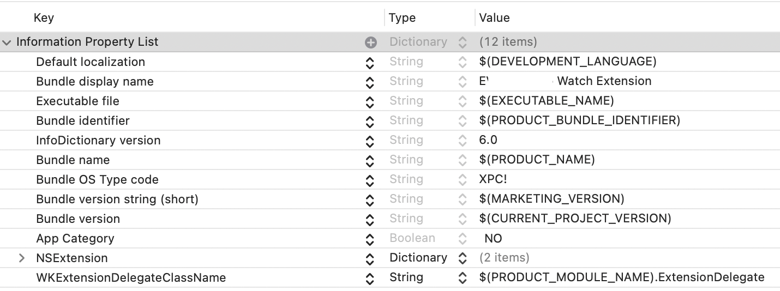Expand the NSExtension dictionary
The height and width of the screenshot is (291, 780).
click(x=22, y=258)
